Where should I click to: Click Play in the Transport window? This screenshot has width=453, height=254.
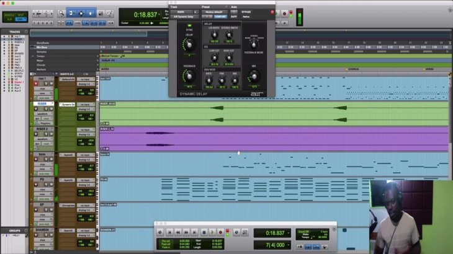point(212,232)
